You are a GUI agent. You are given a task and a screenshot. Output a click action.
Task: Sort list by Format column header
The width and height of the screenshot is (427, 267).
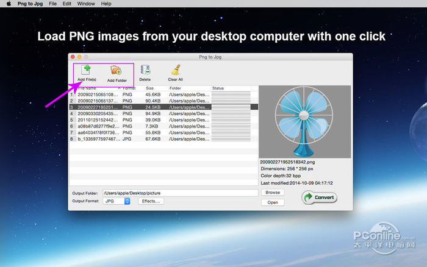pyautogui.click(x=129, y=88)
